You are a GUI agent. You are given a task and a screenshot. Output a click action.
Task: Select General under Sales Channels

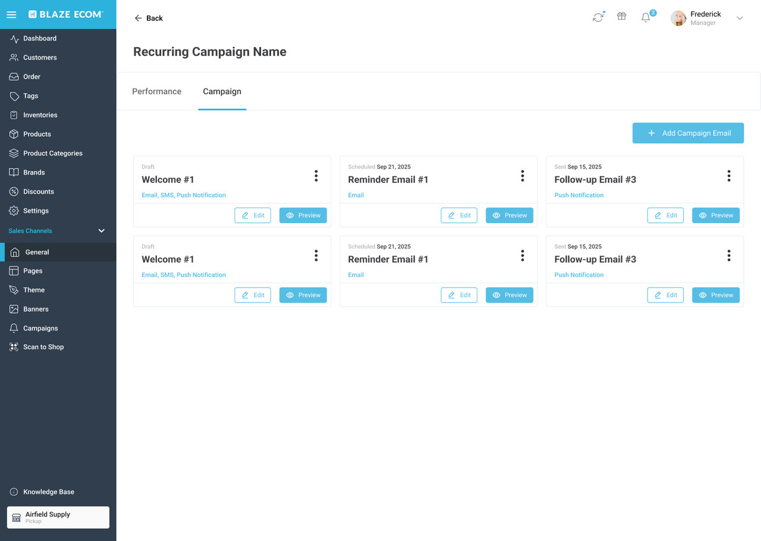tap(58, 252)
